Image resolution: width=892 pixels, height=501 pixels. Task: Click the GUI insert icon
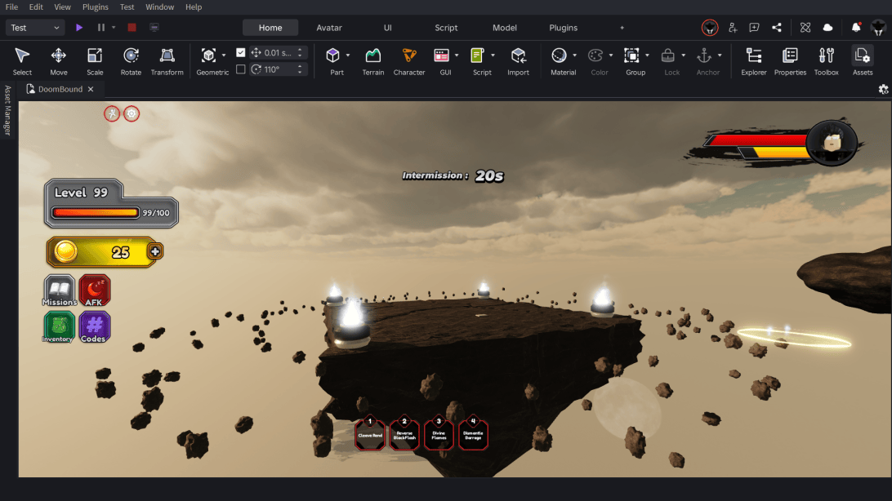[x=441, y=55]
